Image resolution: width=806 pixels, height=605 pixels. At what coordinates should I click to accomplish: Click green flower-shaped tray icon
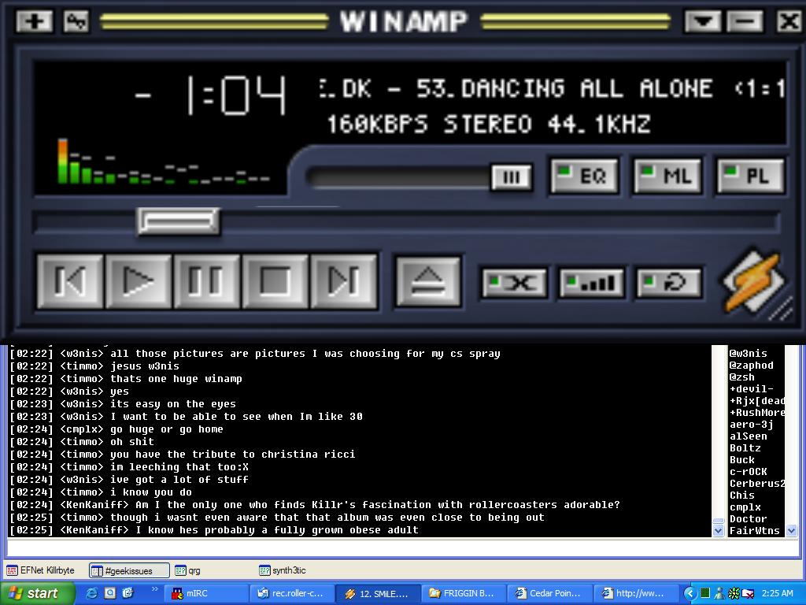coord(734,594)
